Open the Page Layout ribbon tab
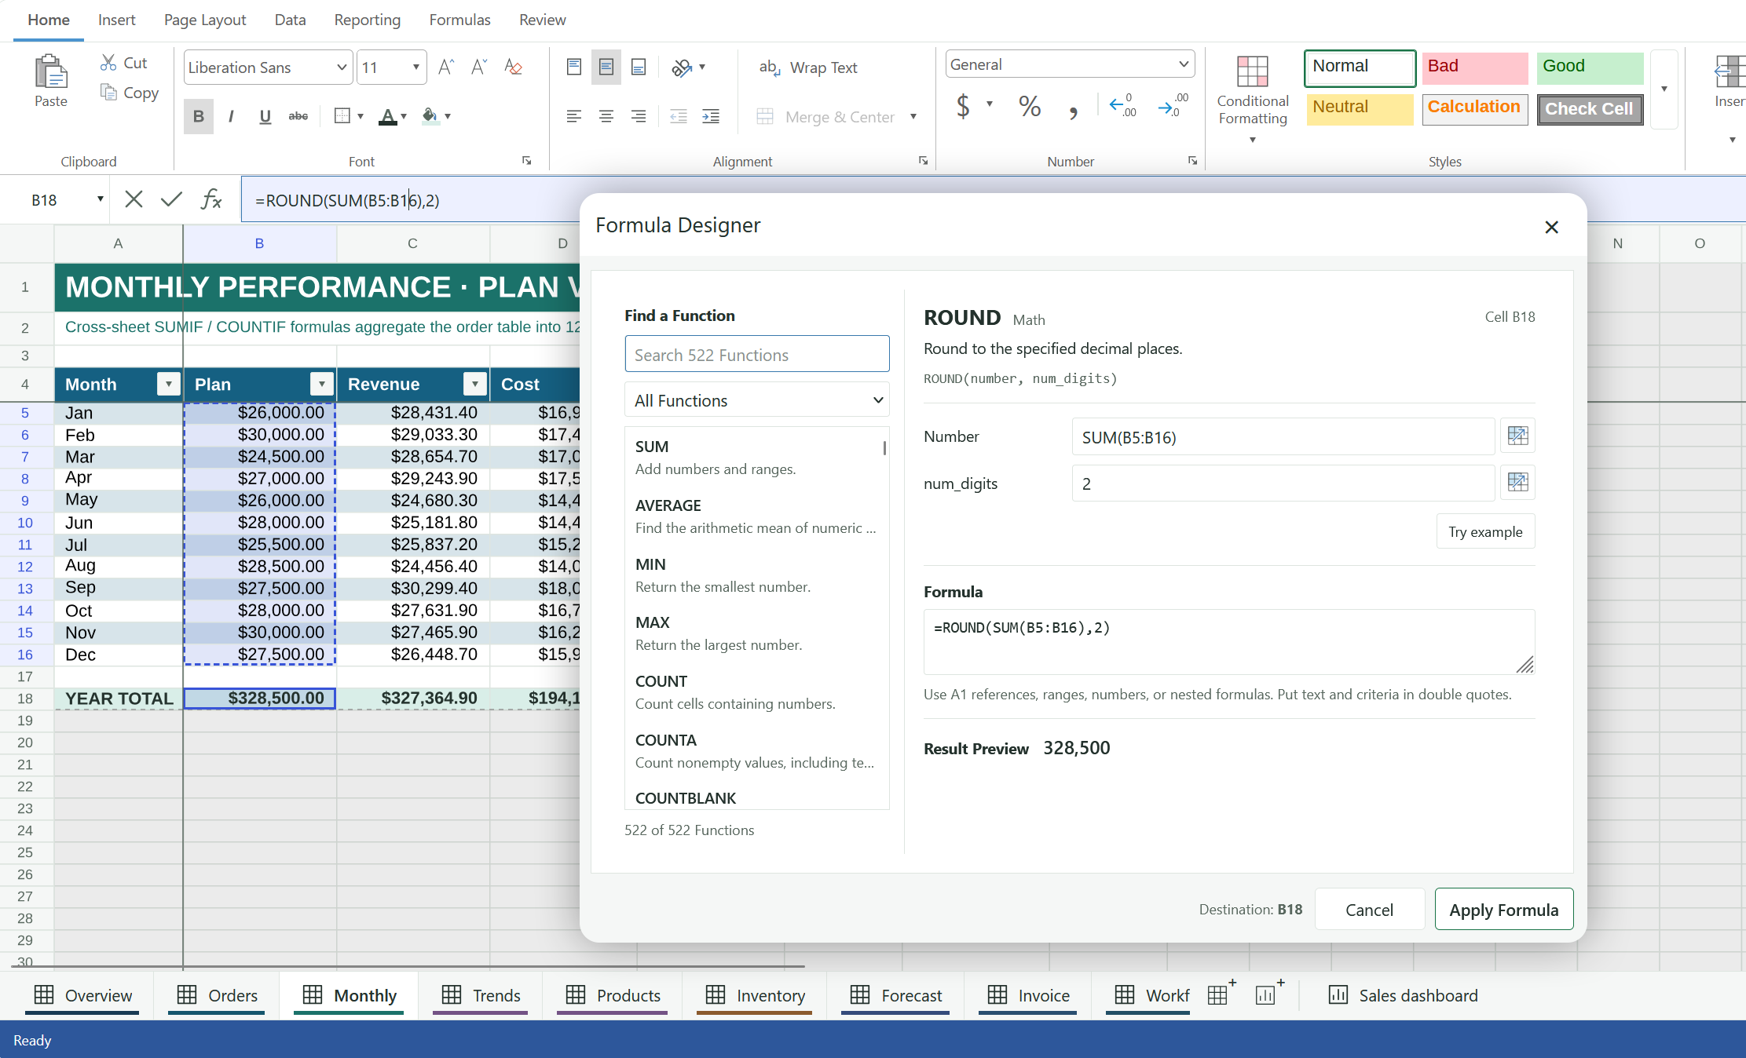1746x1058 pixels. click(x=205, y=20)
